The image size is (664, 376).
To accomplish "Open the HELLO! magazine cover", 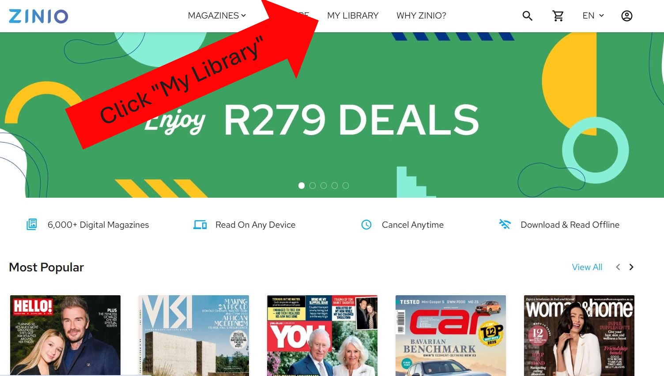I will click(65, 335).
